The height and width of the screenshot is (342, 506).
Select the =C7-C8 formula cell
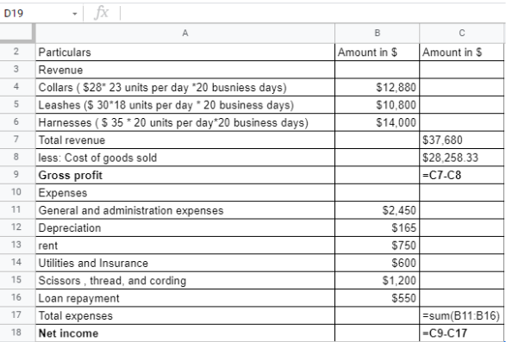point(462,175)
